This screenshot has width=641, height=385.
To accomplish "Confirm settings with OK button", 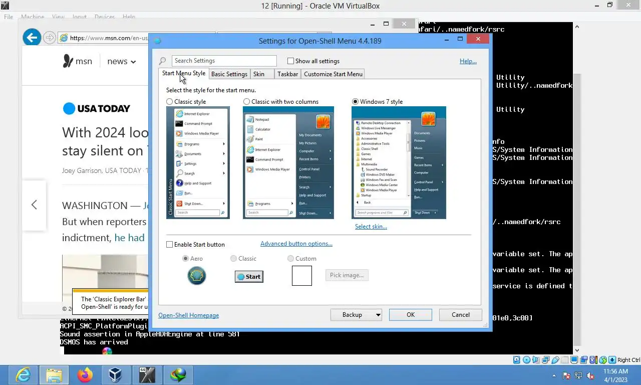I will tap(411, 315).
